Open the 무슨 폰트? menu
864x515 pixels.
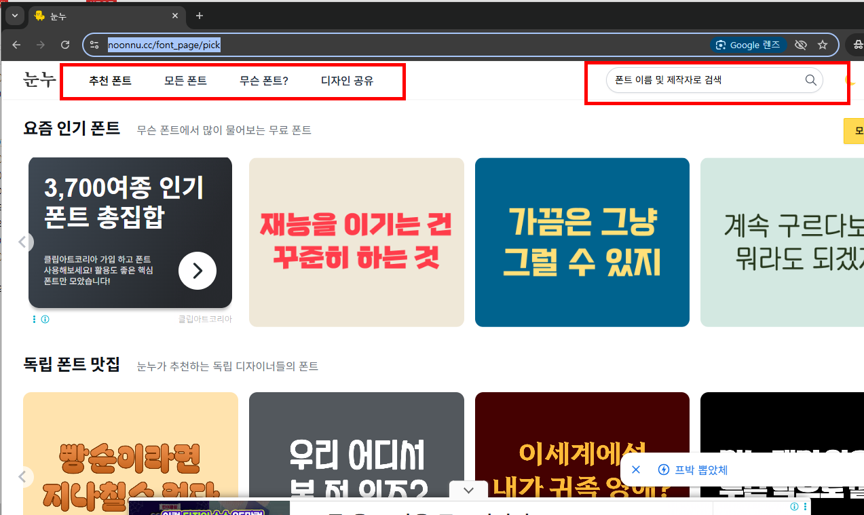pyautogui.click(x=263, y=79)
